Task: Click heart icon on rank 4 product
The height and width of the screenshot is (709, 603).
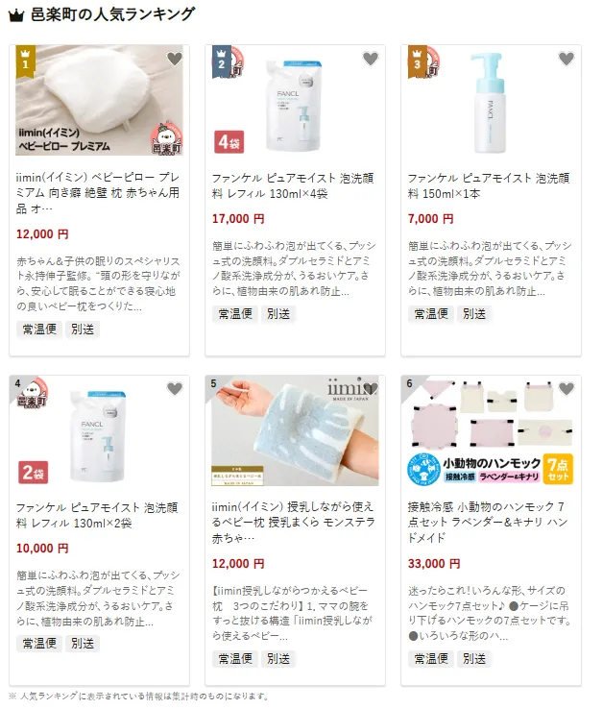Action: (175, 388)
